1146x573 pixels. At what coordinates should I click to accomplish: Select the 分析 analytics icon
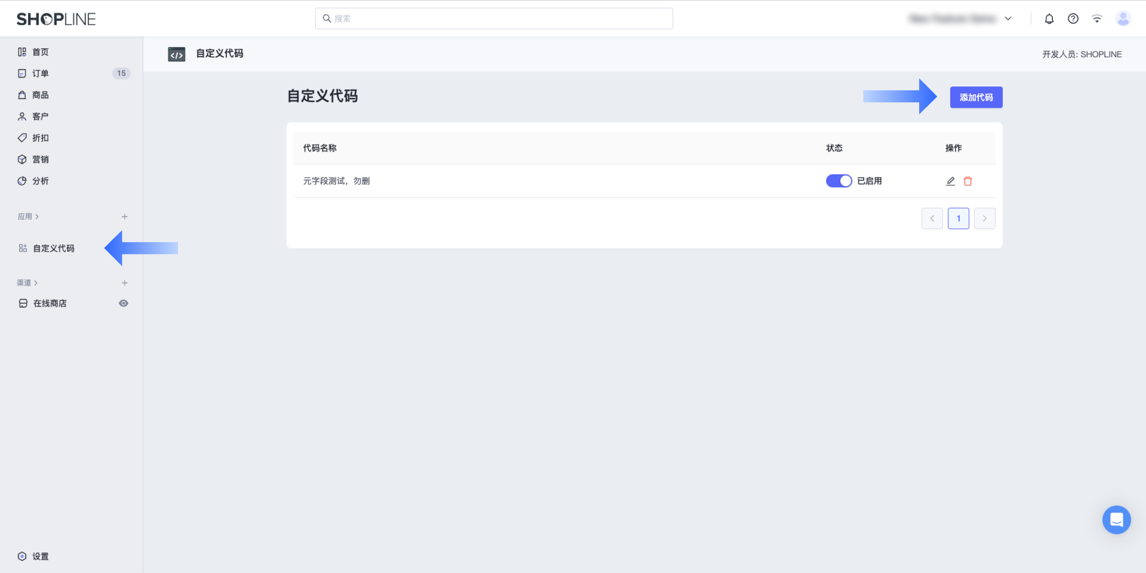[x=22, y=180]
